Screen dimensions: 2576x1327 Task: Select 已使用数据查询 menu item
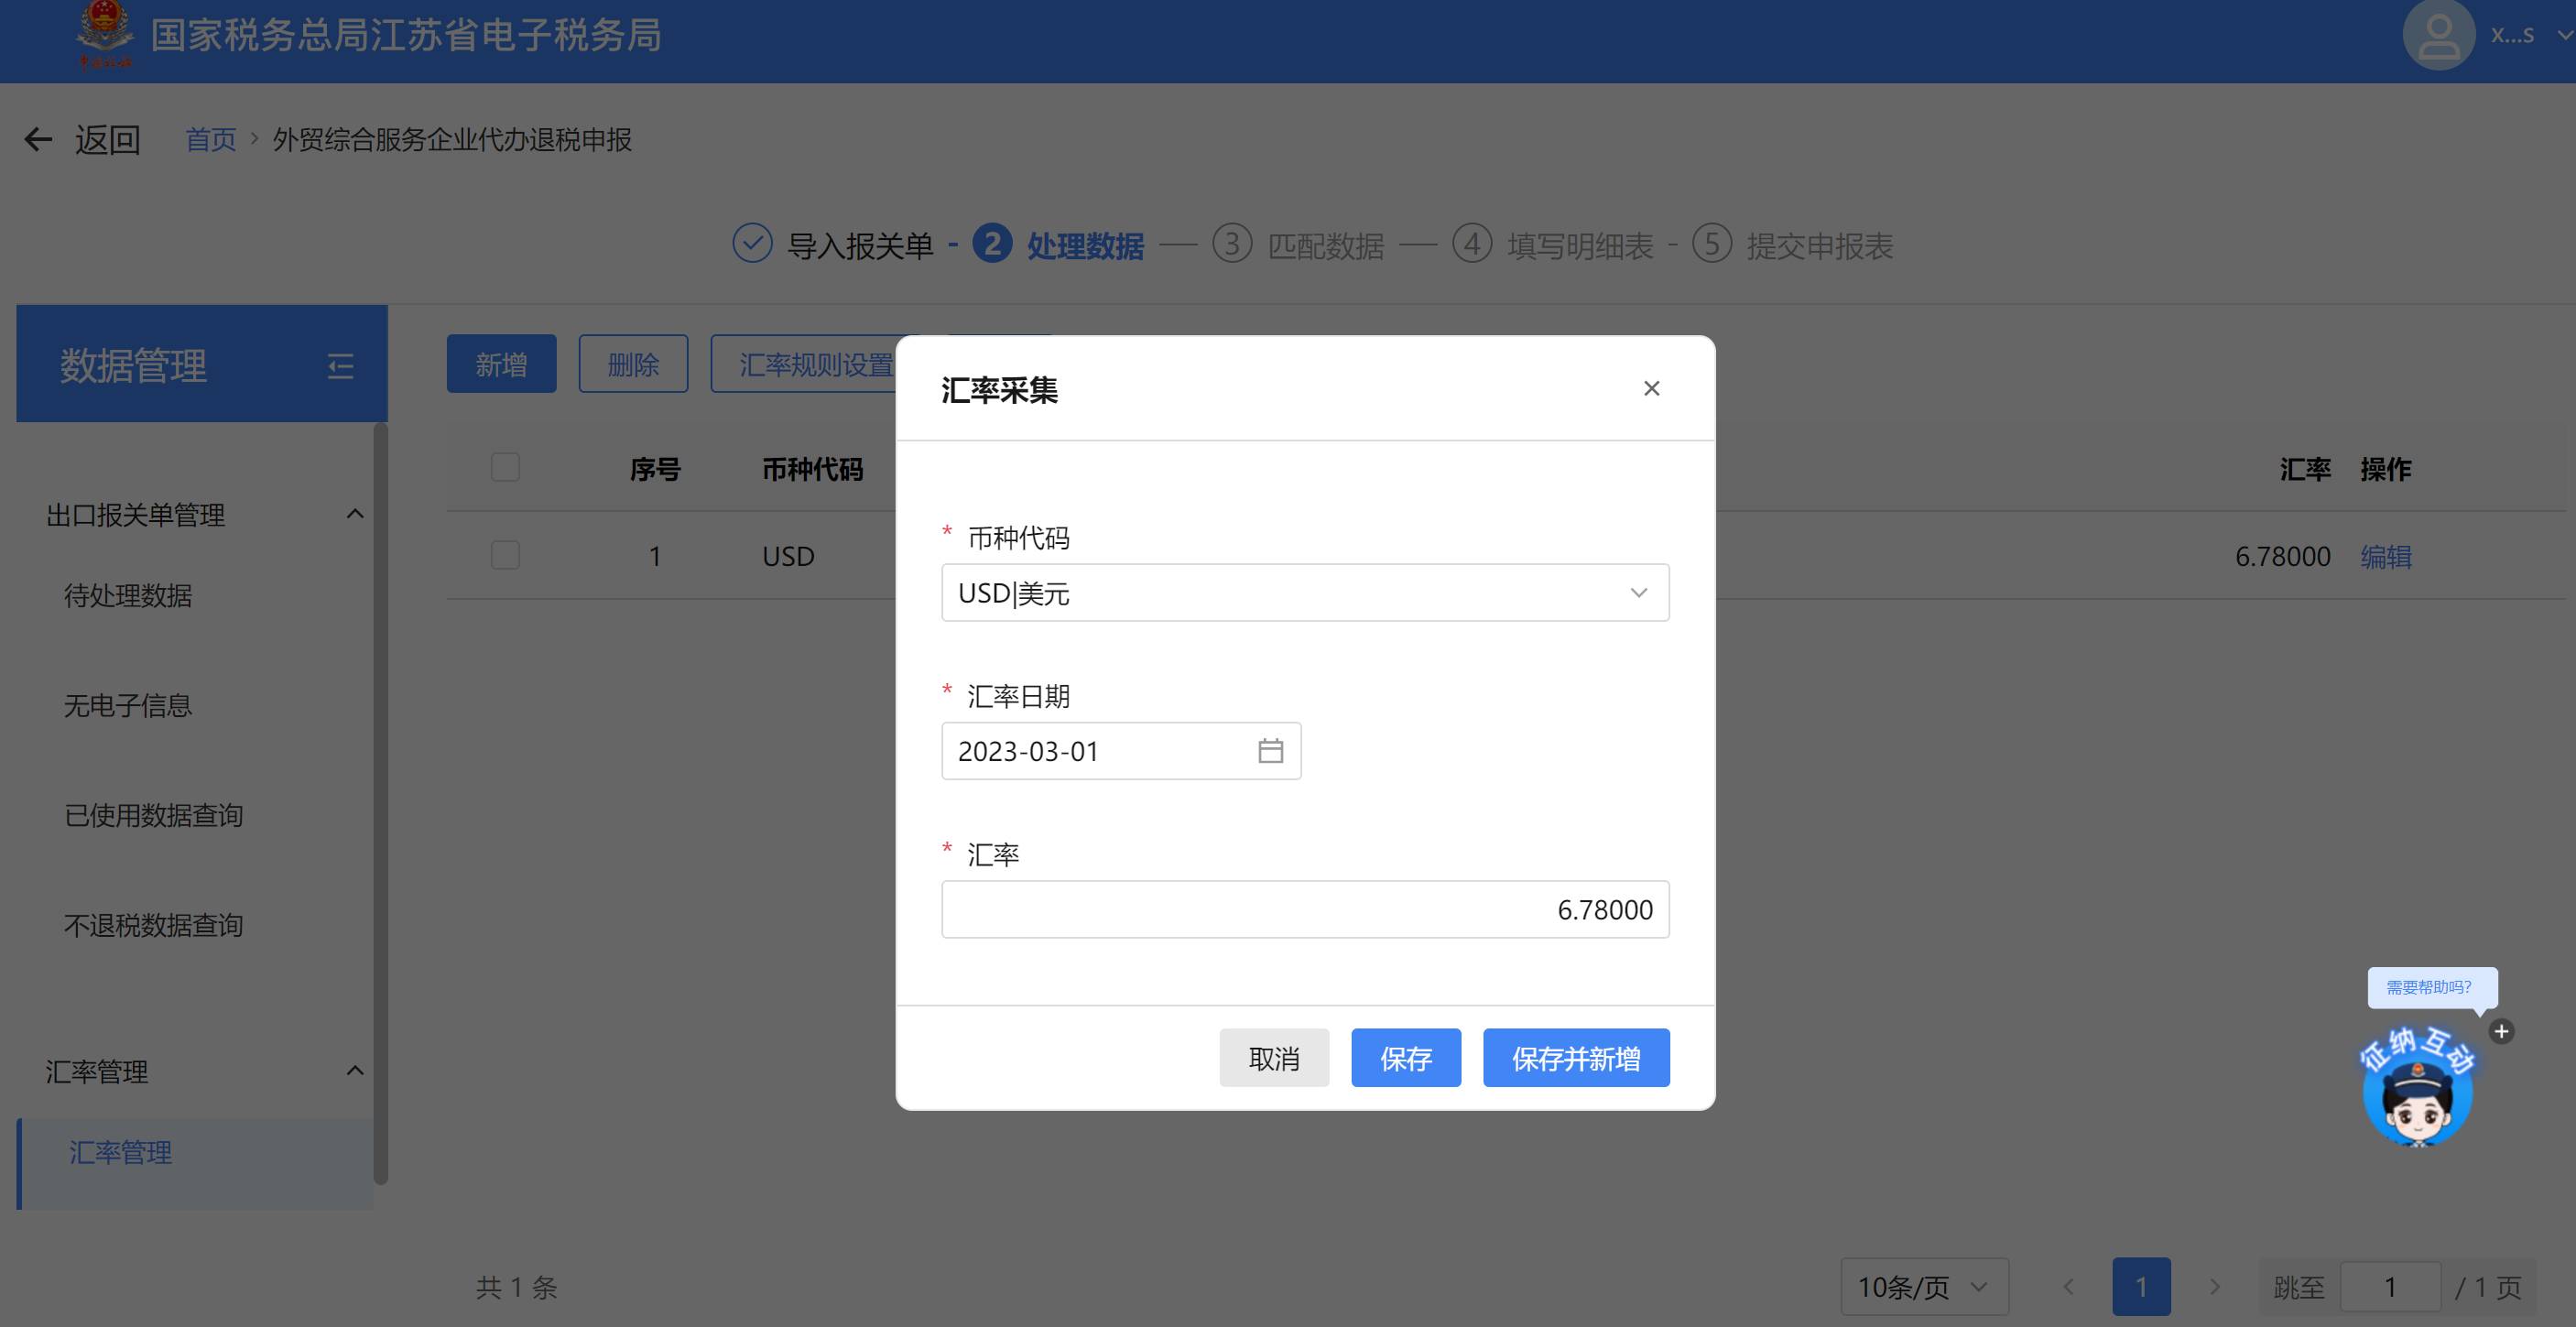(x=153, y=816)
